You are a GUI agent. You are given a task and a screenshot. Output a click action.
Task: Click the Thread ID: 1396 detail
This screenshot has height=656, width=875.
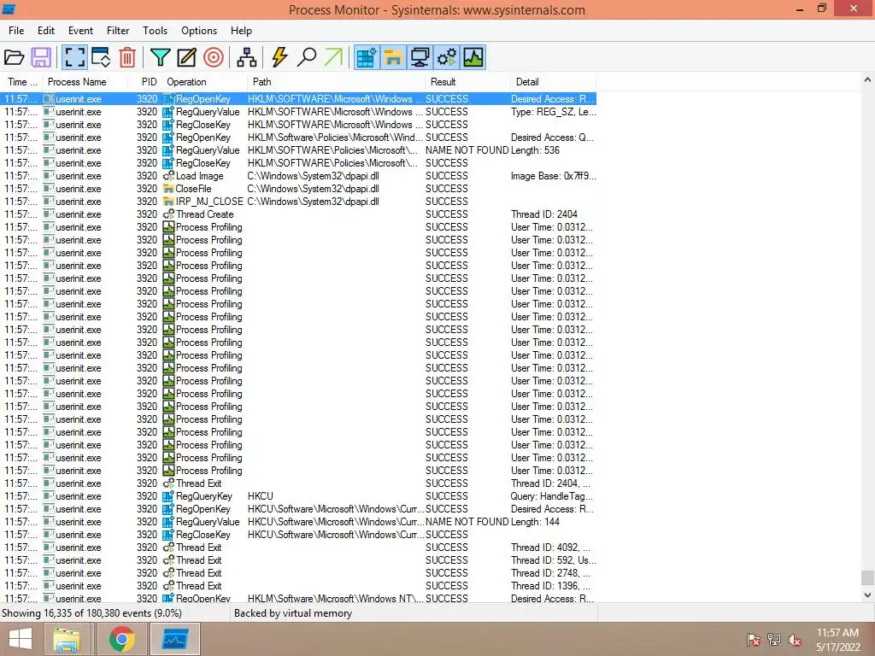(x=550, y=586)
